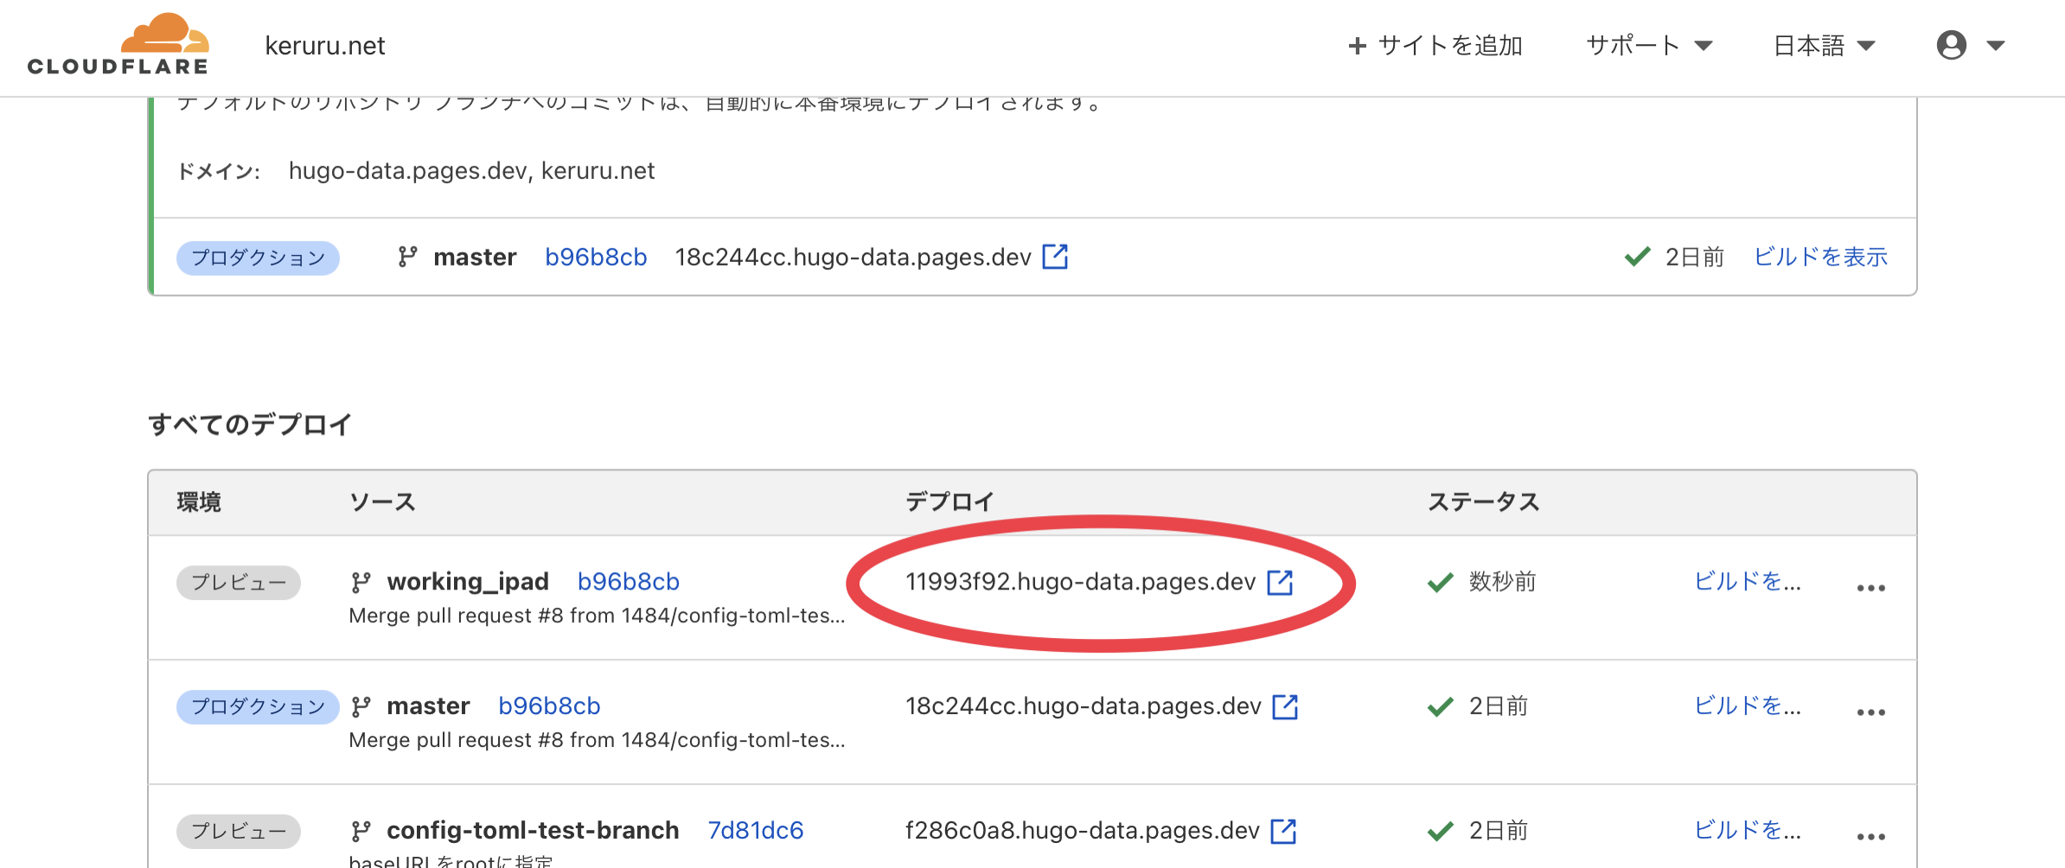This screenshot has width=2065, height=868.
Task: Open more options for config-toml-test-branch row
Action: pyautogui.click(x=1870, y=836)
